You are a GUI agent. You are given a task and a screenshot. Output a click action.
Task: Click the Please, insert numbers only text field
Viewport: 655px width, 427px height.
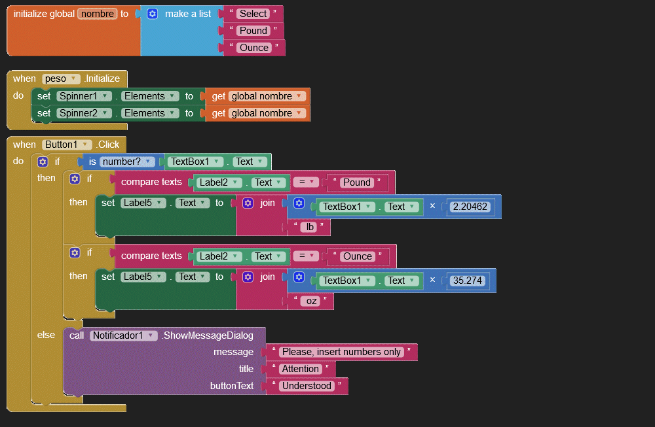point(341,352)
